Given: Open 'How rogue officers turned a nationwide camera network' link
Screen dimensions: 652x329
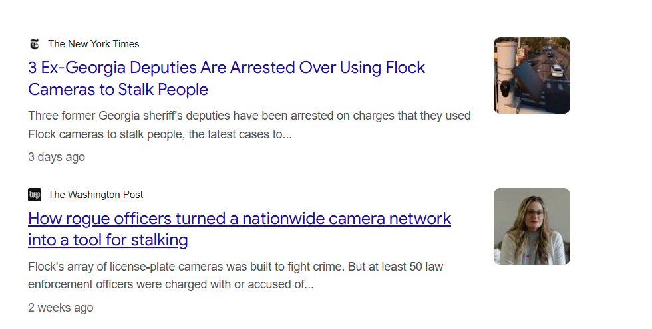Looking at the screenshot, I should (x=240, y=229).
